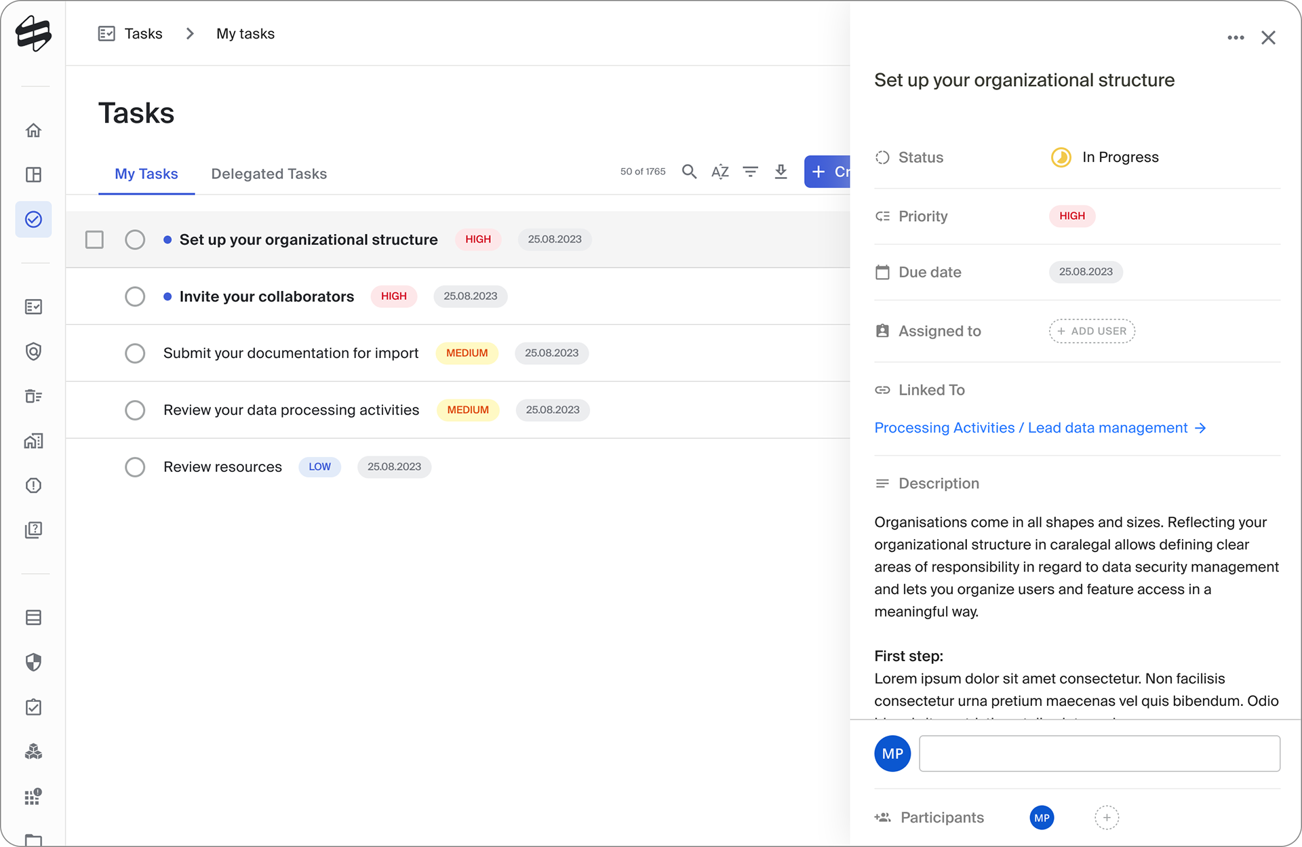Select the My Tasks tab
This screenshot has height=847, width=1302.
(146, 174)
